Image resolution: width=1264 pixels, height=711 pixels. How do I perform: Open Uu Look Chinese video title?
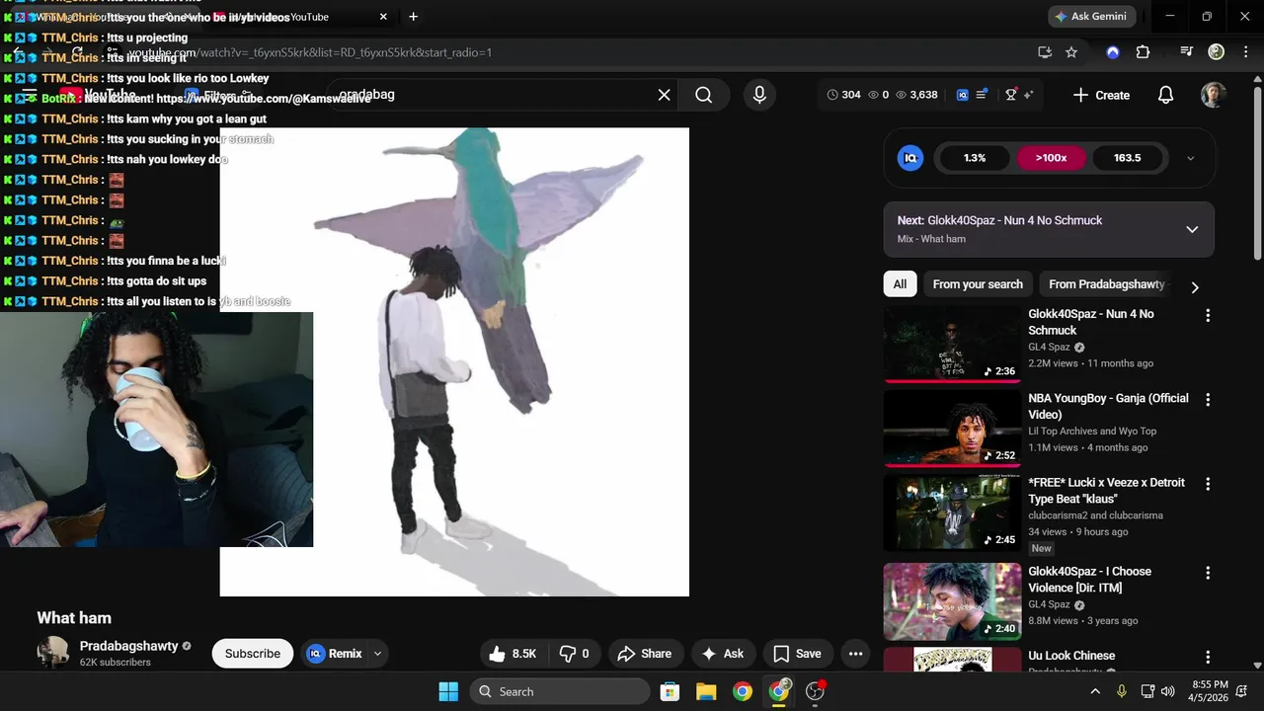click(x=1071, y=656)
